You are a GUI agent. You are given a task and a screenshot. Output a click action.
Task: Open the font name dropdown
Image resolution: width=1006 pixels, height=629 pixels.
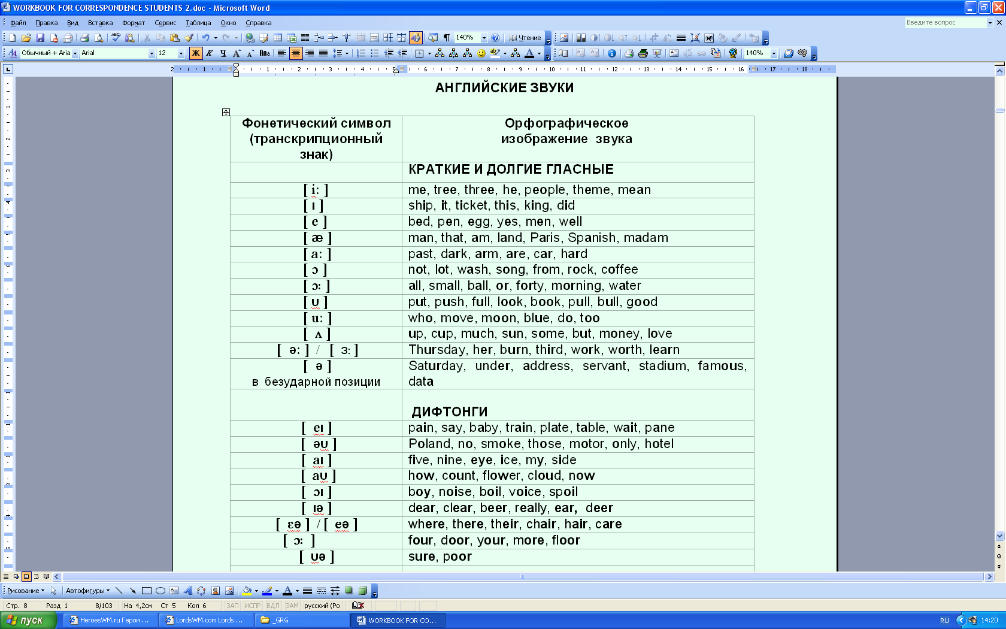point(151,53)
